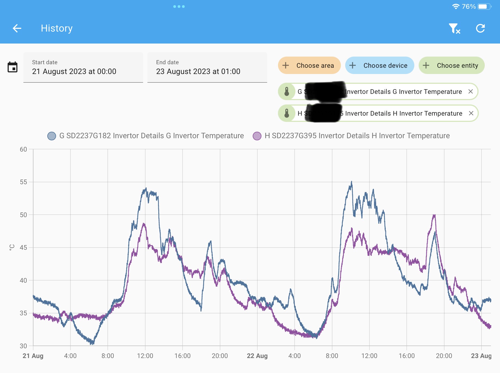Click the thermometer icon on H Invertor chip
Viewport: 500px width, 373px height.
(287, 113)
